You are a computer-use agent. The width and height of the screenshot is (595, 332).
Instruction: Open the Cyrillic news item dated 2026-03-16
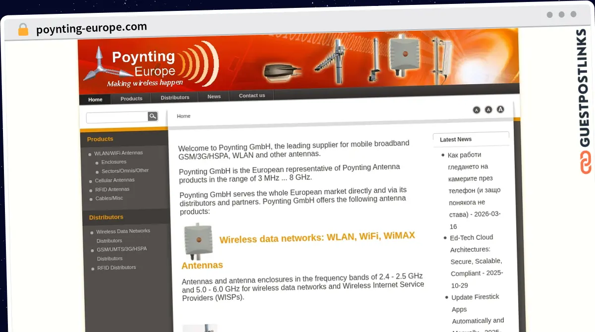pyautogui.click(x=475, y=190)
